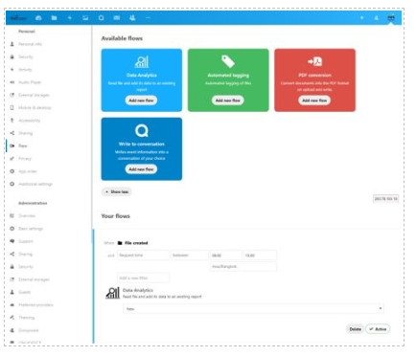Open the more apps ellipsis menu
The width and height of the screenshot is (416, 356).
click(x=148, y=18)
